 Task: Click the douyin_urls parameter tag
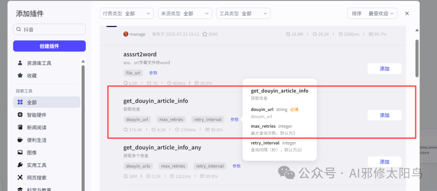pos(138,166)
